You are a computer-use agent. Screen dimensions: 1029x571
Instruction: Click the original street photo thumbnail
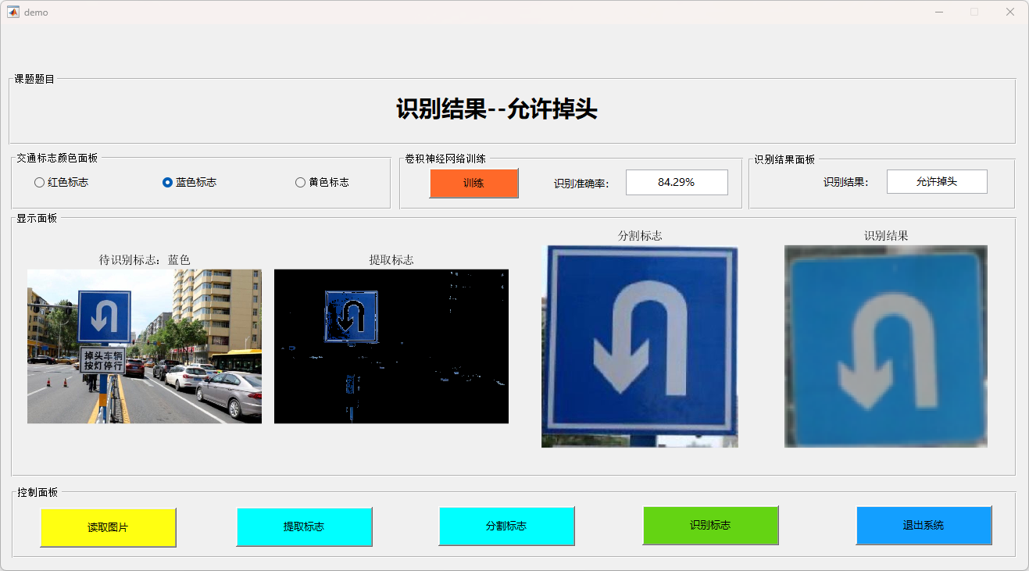click(145, 346)
